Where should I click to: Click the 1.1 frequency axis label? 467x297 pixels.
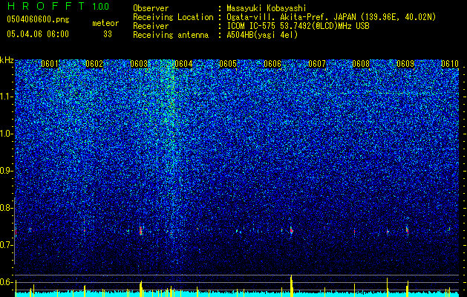click(x=7, y=97)
